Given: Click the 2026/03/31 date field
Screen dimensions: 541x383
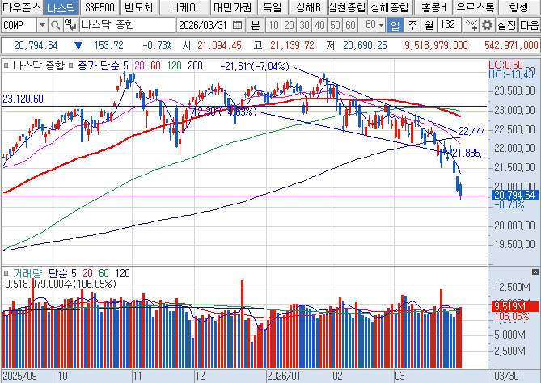Looking at the screenshot, I should pyautogui.click(x=203, y=25).
